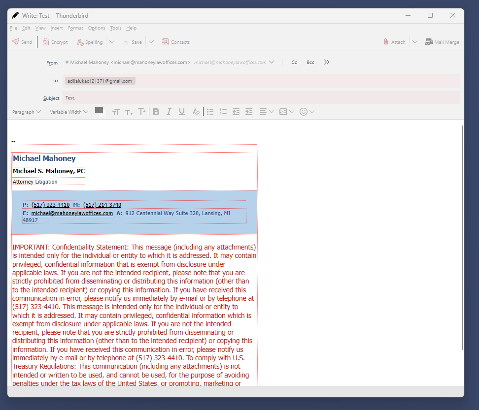Launch the Mail Merge tool
This screenshot has width=479, height=410.
click(x=442, y=42)
